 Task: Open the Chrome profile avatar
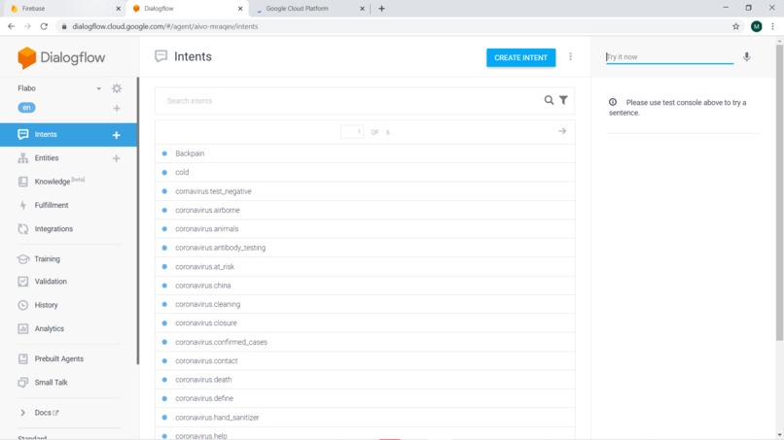(756, 26)
